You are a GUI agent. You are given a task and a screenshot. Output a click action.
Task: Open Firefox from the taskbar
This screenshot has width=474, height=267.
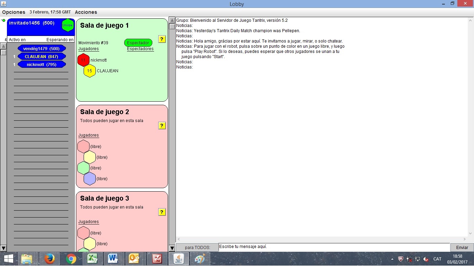[x=49, y=259]
